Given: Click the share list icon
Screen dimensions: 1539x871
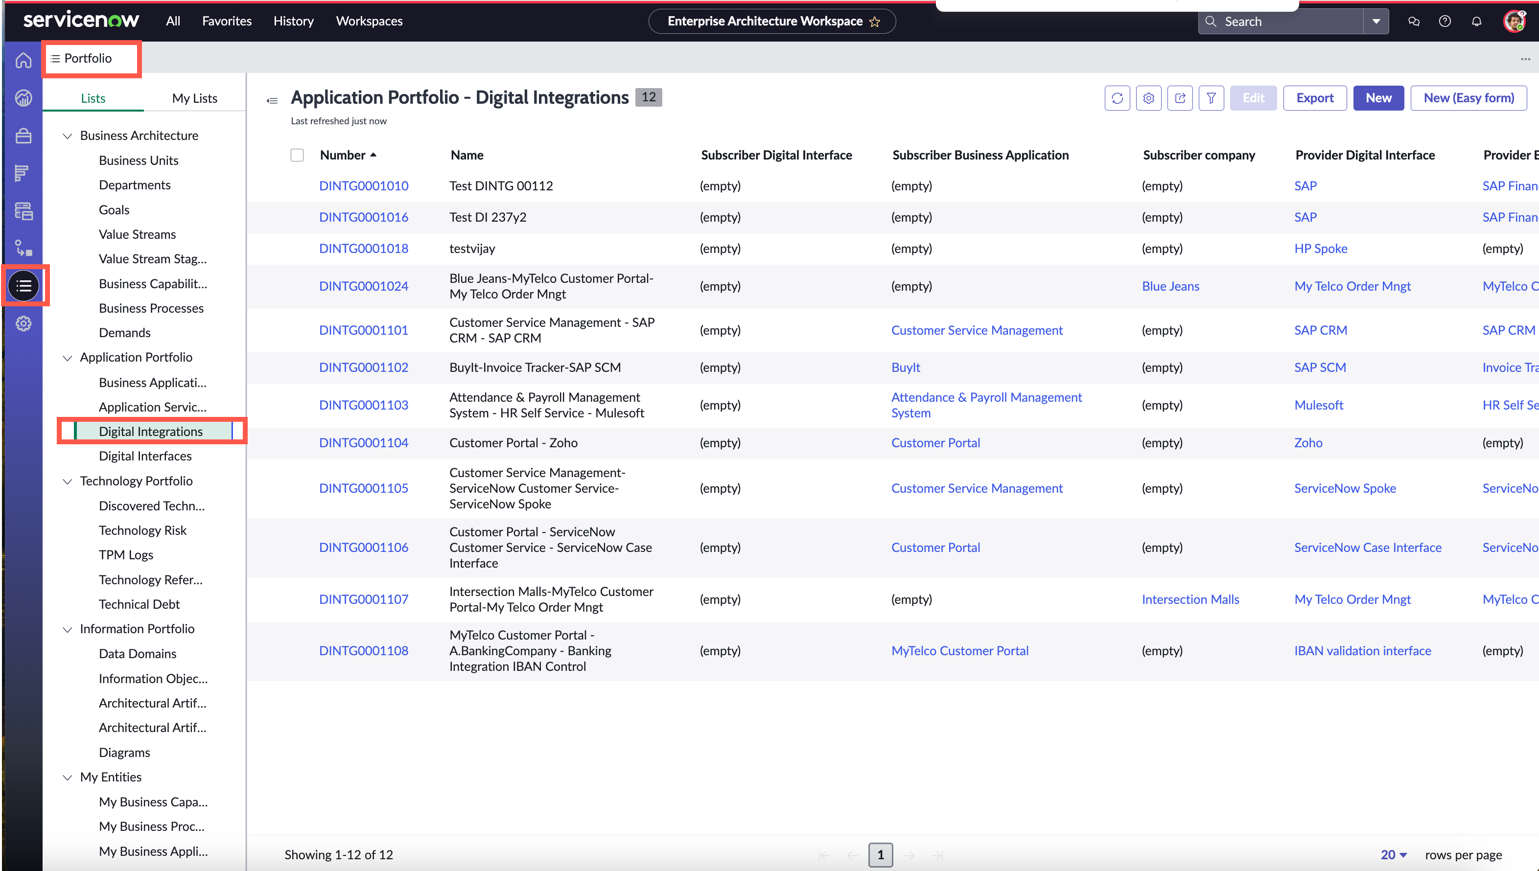Looking at the screenshot, I should pos(1180,98).
